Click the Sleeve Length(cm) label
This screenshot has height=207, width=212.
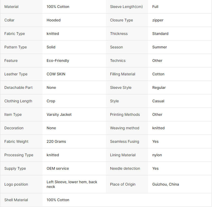[x=126, y=7]
